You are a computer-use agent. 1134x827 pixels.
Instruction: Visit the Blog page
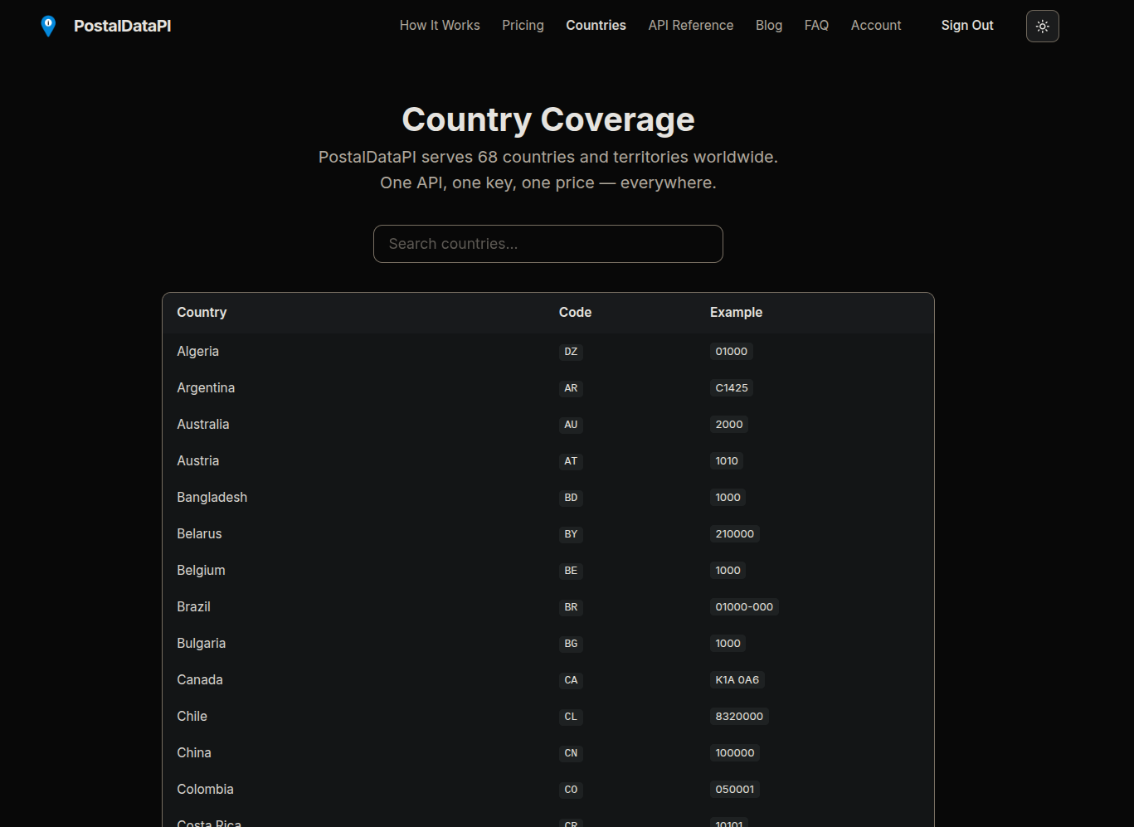[769, 26]
